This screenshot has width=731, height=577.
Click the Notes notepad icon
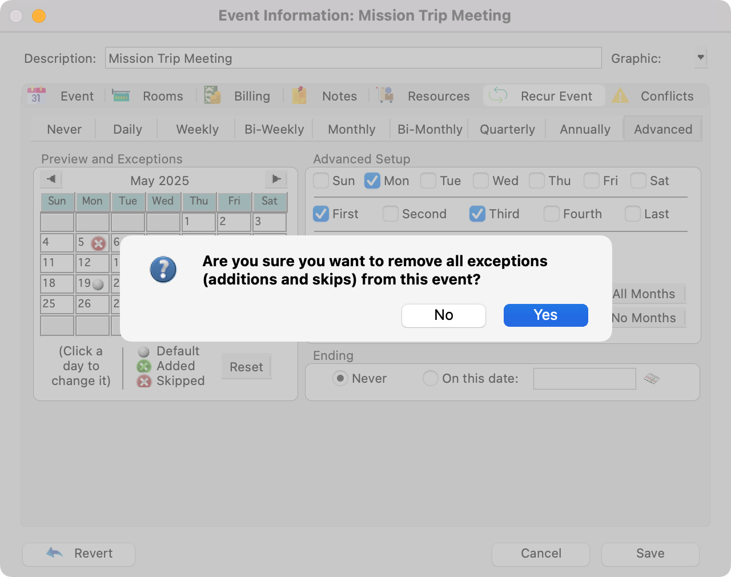pyautogui.click(x=300, y=95)
